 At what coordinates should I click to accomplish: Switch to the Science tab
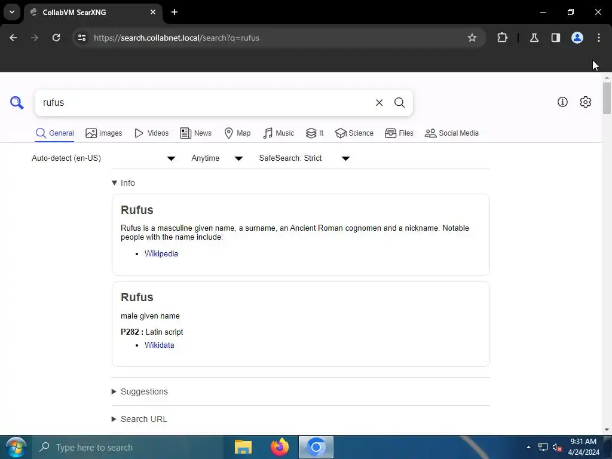(x=354, y=133)
